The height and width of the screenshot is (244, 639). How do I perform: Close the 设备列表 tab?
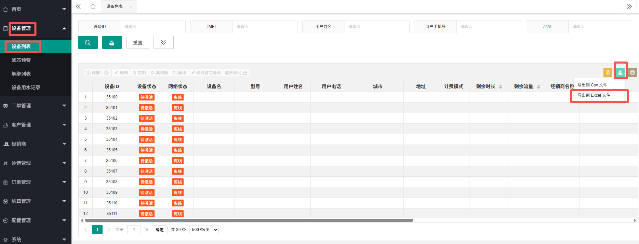point(131,6)
